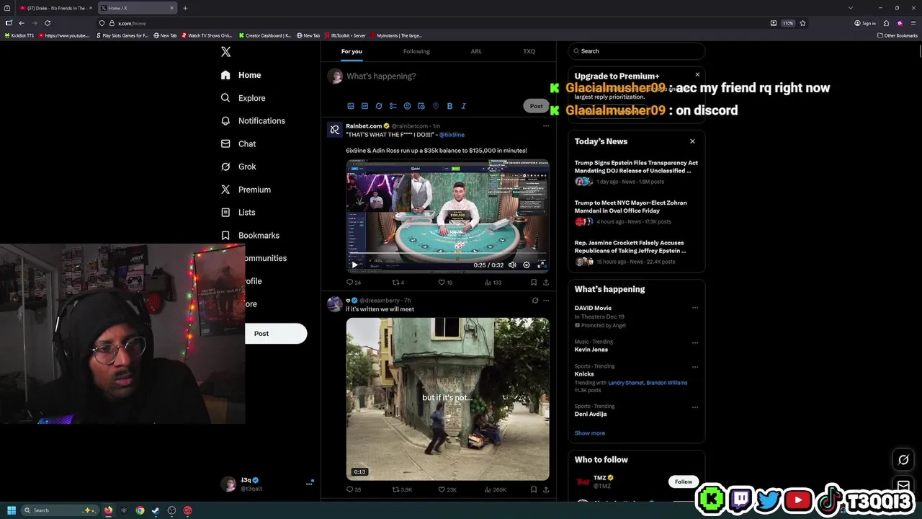Click the X search field
The image size is (922, 519).
637,51
